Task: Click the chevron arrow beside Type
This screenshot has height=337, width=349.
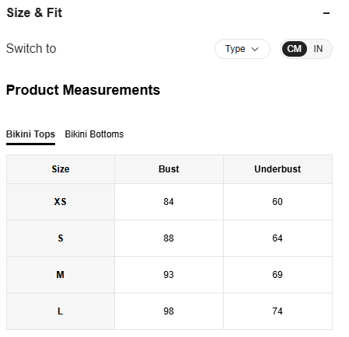Action: coord(255,49)
